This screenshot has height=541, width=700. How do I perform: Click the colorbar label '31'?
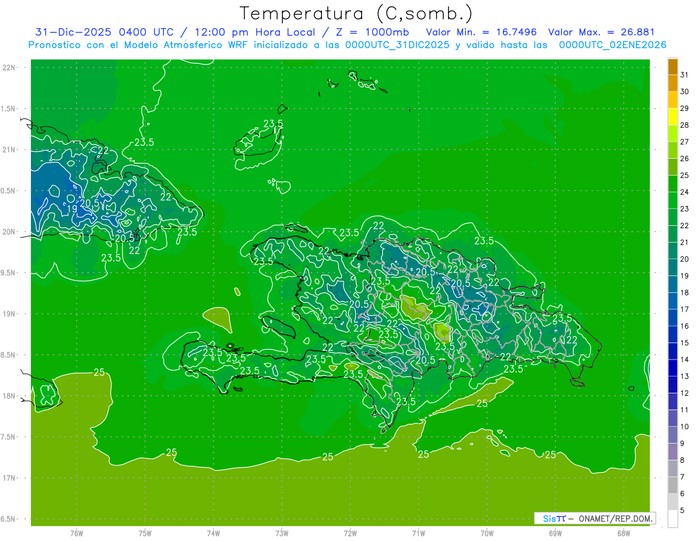click(x=685, y=75)
